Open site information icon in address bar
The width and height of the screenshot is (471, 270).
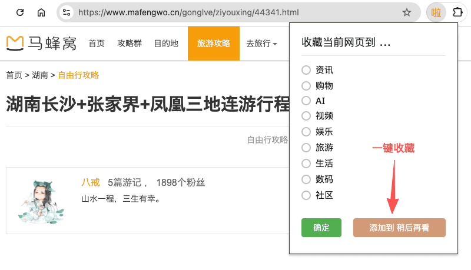pos(67,12)
